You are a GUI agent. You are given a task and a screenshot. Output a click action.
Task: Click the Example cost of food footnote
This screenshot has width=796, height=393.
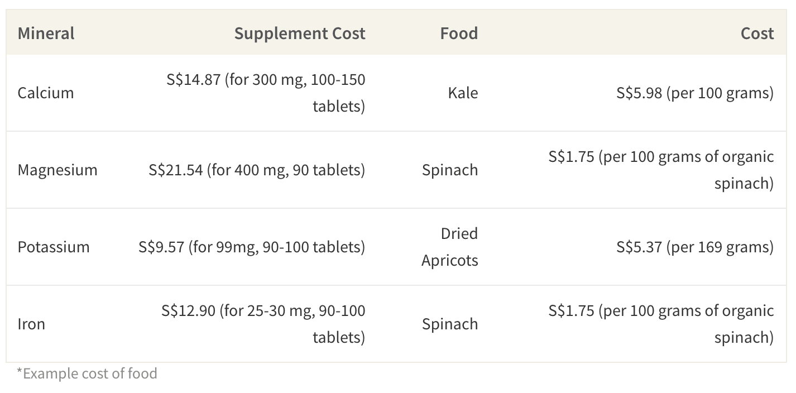coord(87,373)
